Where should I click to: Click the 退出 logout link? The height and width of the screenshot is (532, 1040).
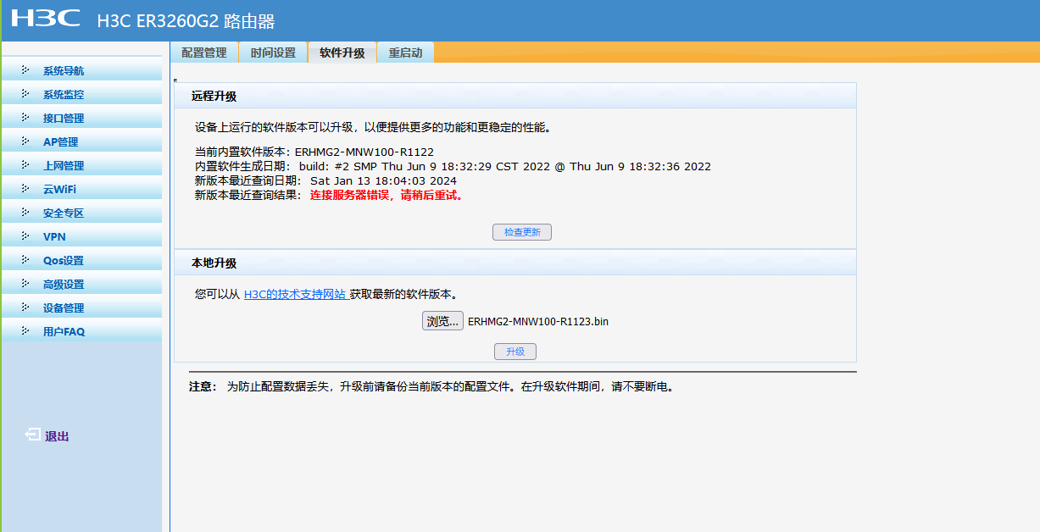pyautogui.click(x=57, y=436)
